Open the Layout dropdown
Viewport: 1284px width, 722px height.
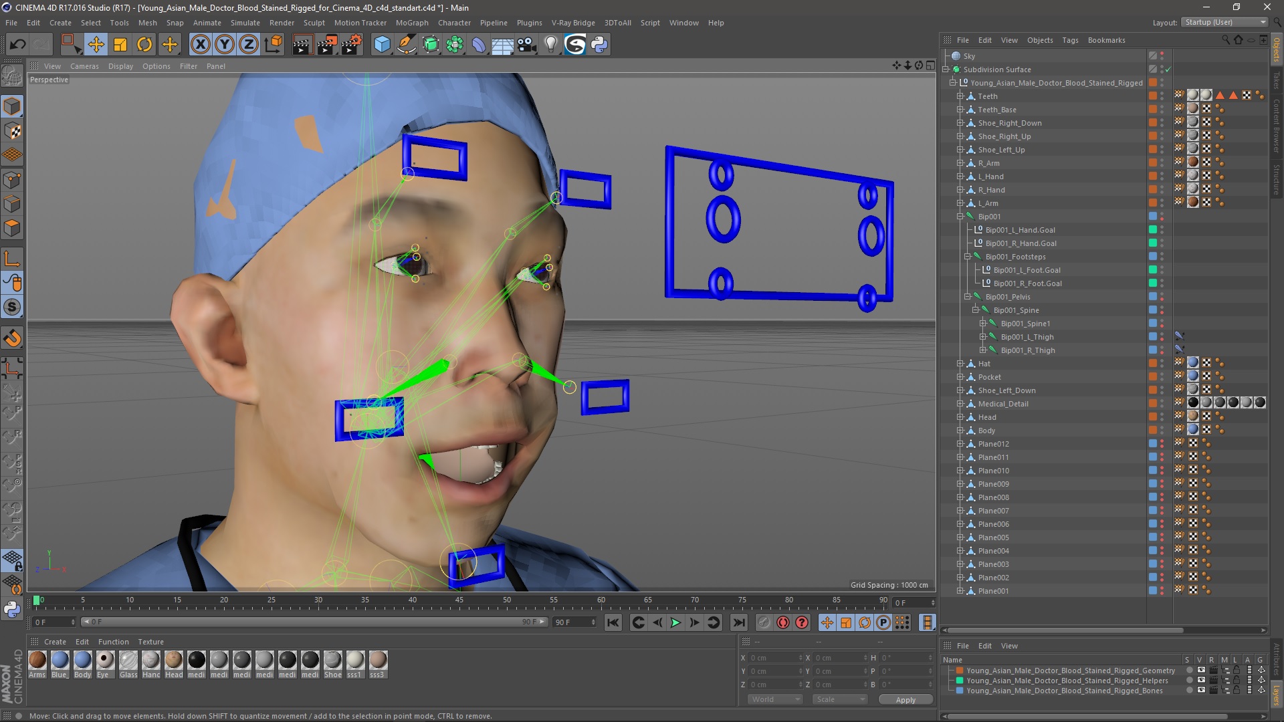pos(1224,22)
